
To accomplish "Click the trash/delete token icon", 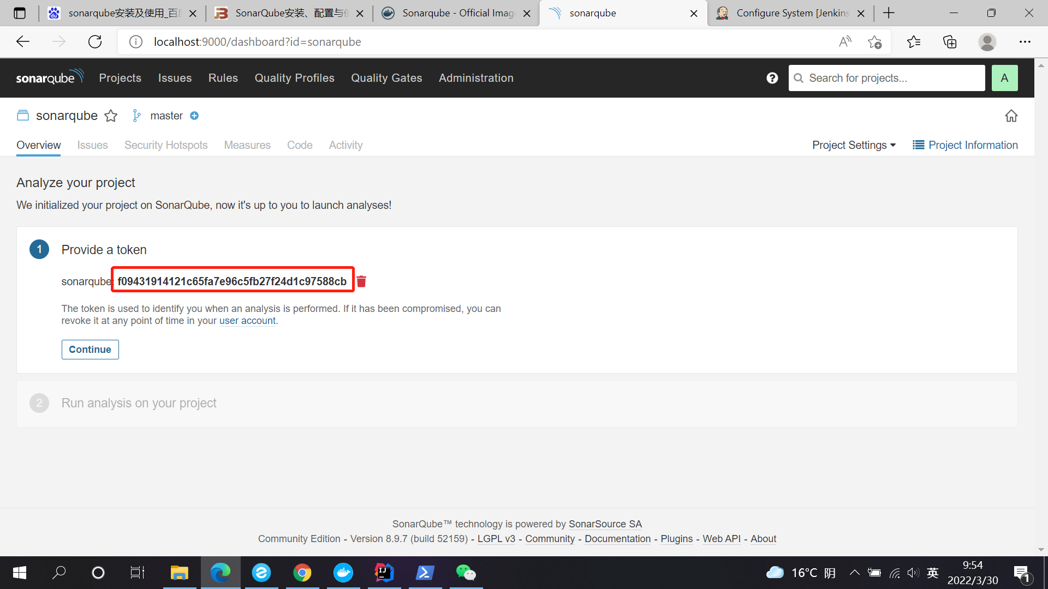I will pyautogui.click(x=361, y=281).
